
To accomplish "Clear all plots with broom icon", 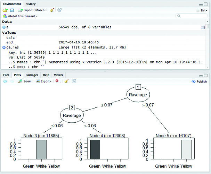I will click(66, 81).
